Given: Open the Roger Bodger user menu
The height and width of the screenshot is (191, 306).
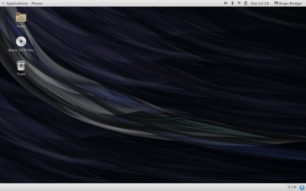Looking at the screenshot, I should (x=290, y=3).
